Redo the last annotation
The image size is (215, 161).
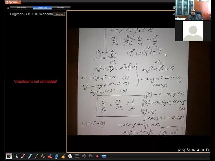90,156
